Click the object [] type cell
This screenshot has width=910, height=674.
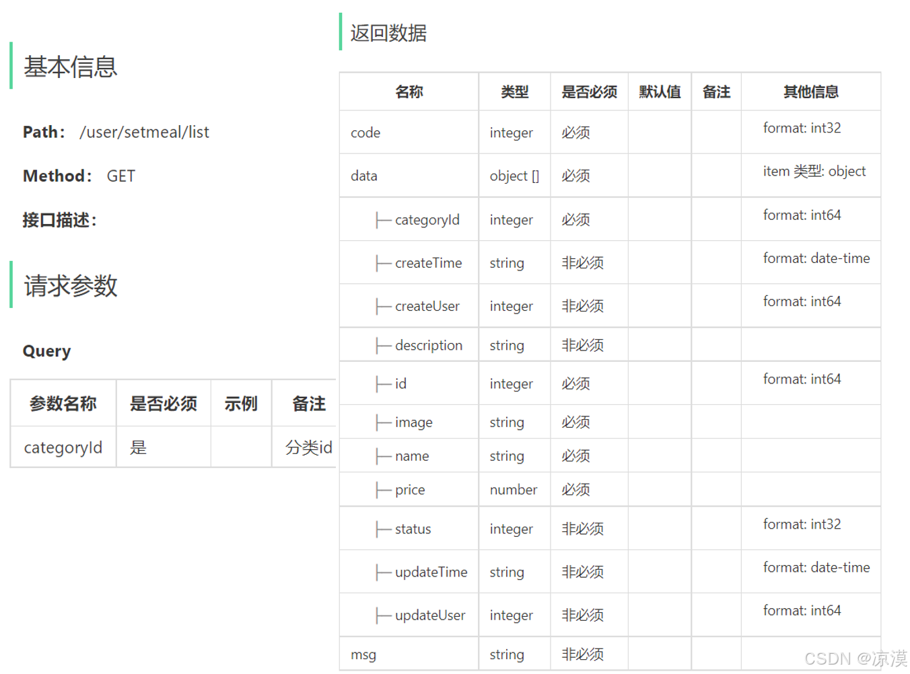pyautogui.click(x=514, y=176)
